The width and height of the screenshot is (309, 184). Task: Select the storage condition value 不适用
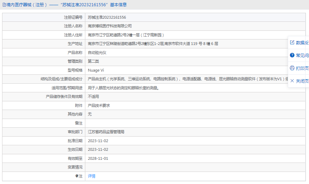click(93, 96)
